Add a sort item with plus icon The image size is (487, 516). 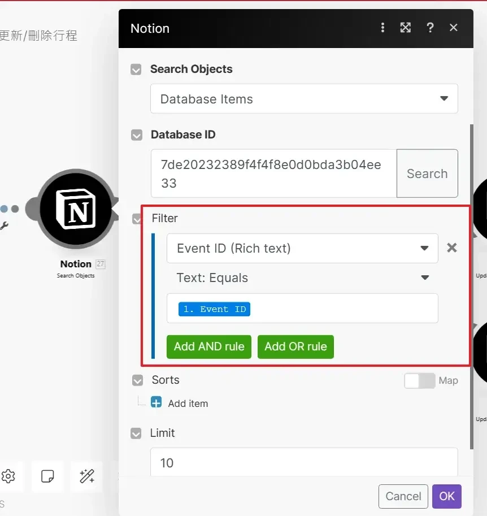pyautogui.click(x=156, y=402)
